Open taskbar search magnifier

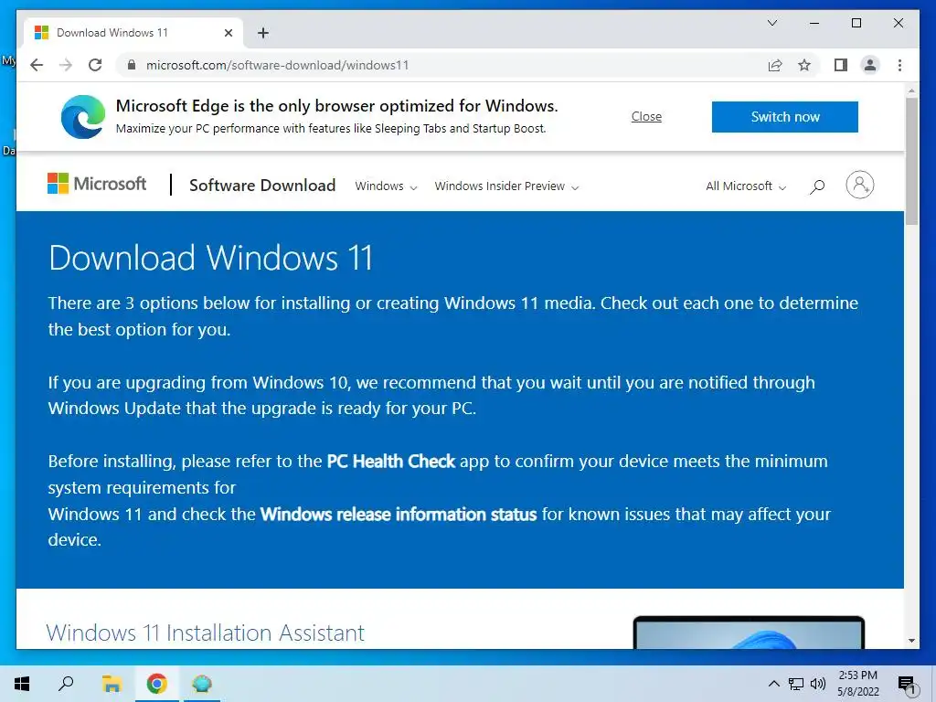tap(66, 684)
